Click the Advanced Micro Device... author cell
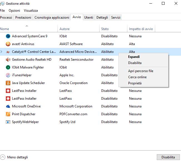The height and width of the screenshot is (162, 181). [78, 52]
